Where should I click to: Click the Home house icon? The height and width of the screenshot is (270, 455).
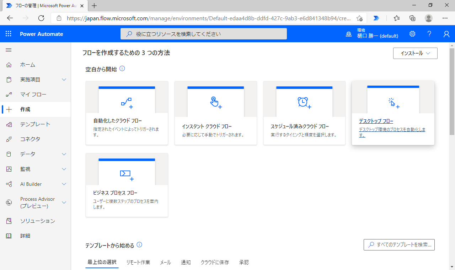[x=9, y=65]
